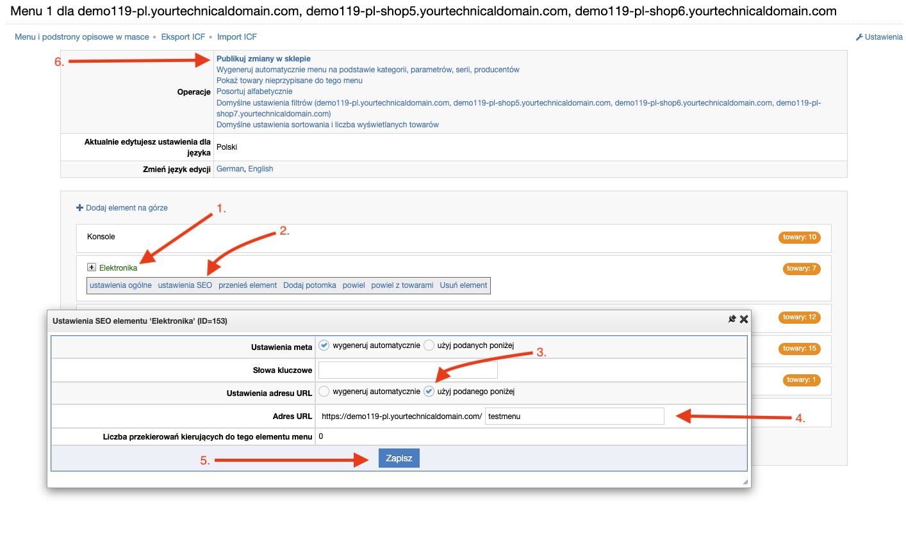Close the SEO settings dialog
The image size is (906, 547).
pos(744,319)
